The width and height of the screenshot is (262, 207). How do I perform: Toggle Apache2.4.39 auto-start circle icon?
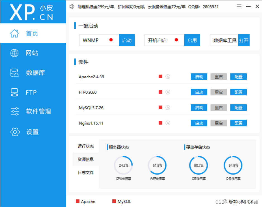coord(168,76)
